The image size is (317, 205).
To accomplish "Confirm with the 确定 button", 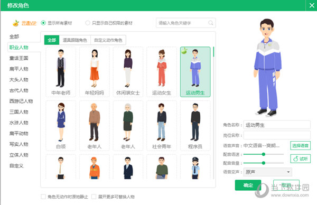I will [248, 185].
